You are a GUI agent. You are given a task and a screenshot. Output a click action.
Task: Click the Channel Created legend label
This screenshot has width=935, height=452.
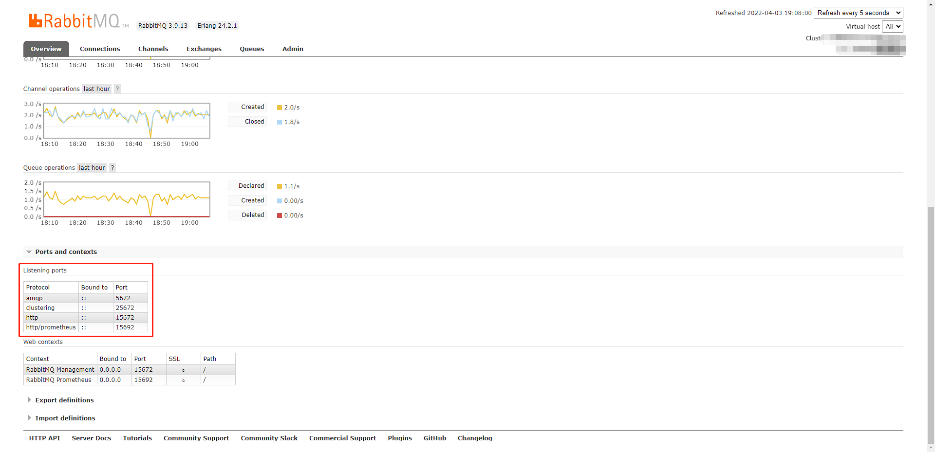[247, 107]
